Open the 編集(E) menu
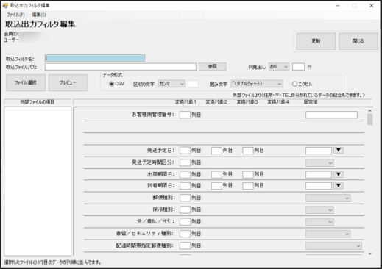This screenshot has width=382, height=269. [39, 15]
